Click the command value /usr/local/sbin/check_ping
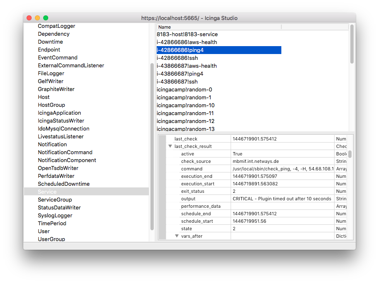The width and height of the screenshot is (379, 283). (283, 169)
